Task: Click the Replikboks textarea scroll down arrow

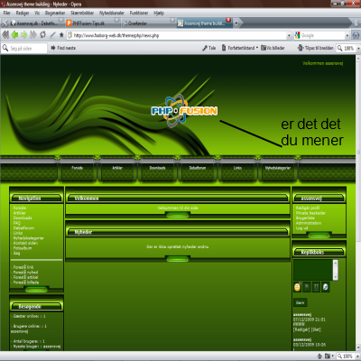Action: click(x=336, y=277)
